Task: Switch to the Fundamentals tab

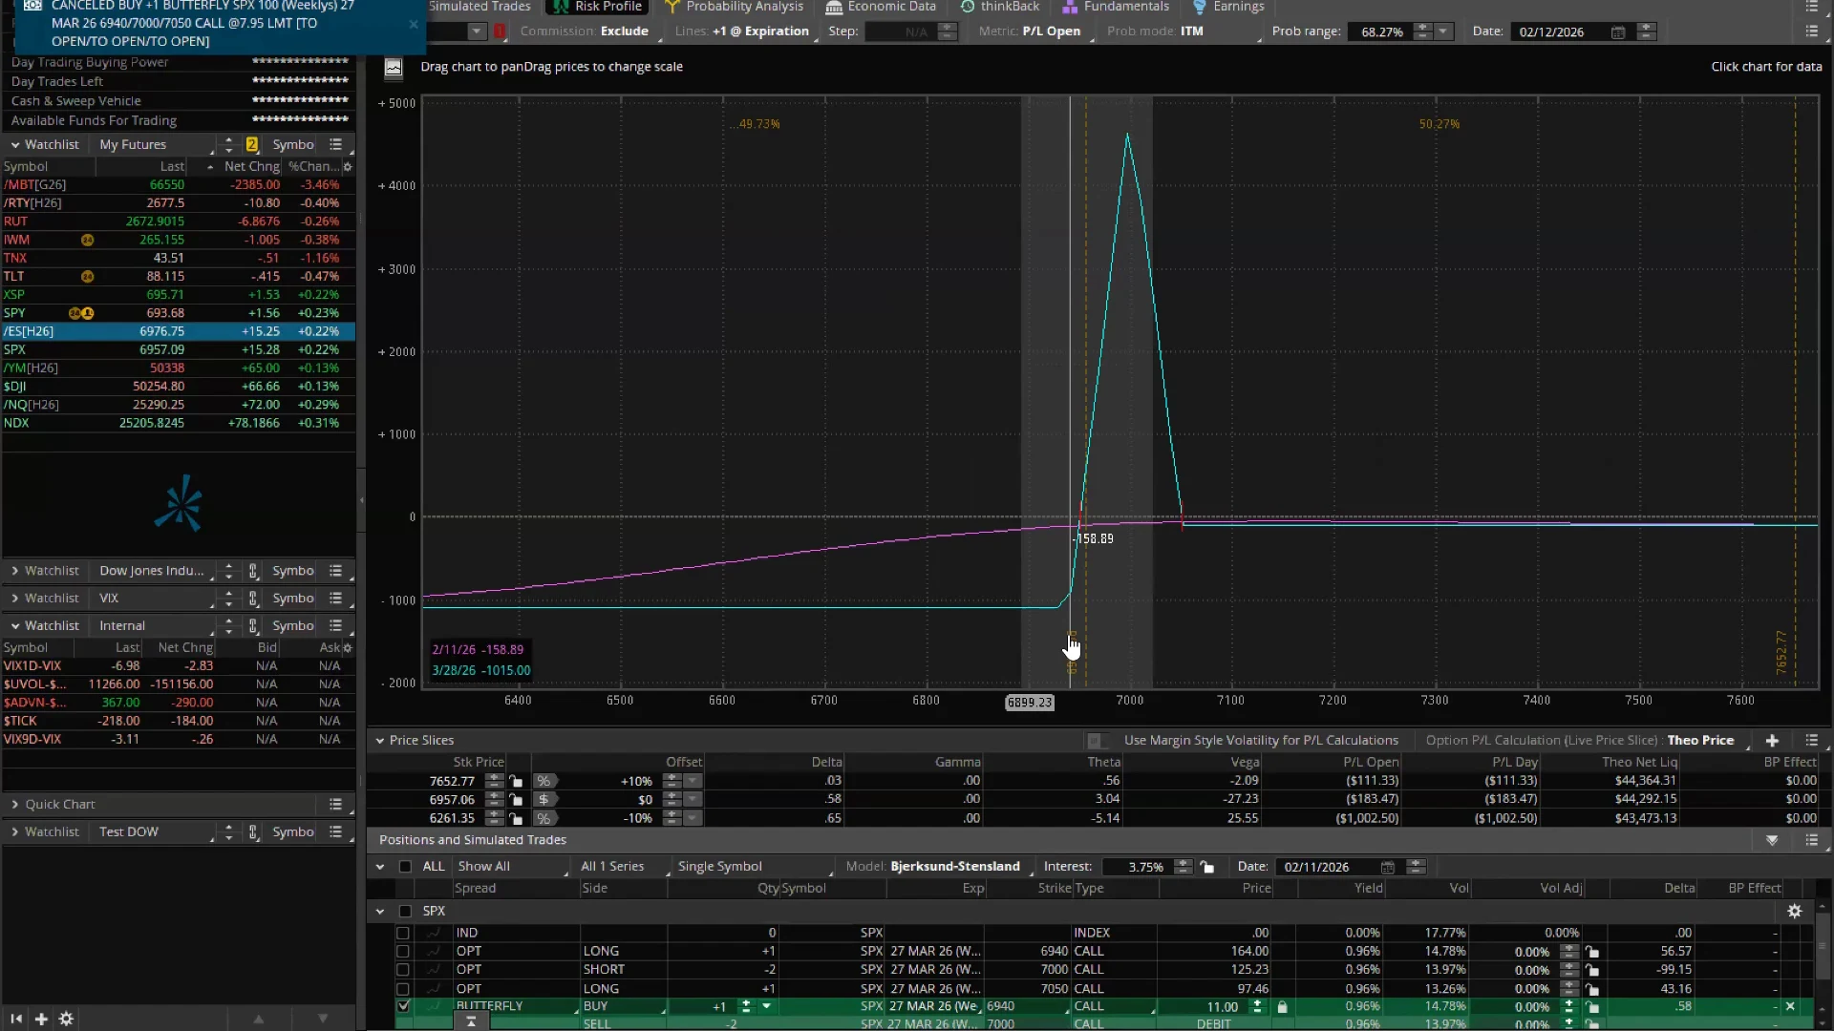Action: click(1115, 7)
